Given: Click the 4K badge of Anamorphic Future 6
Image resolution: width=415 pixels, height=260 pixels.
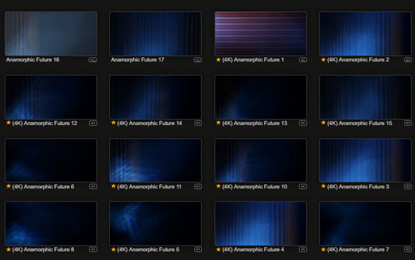Looking at the screenshot, I should click(x=93, y=187).
